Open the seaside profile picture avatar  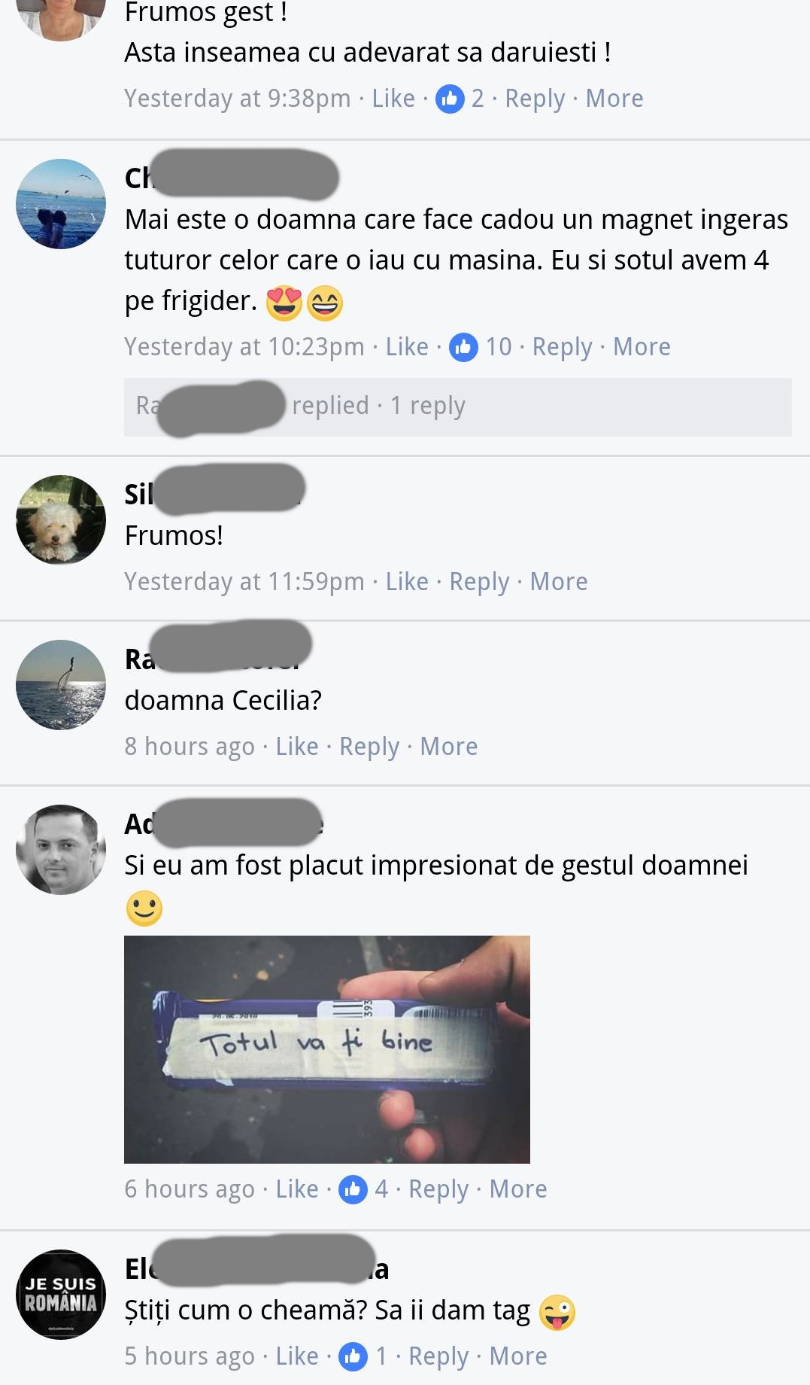pos(61,204)
